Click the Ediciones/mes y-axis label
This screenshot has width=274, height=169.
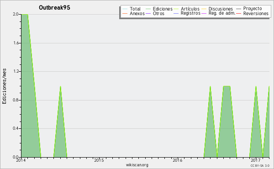(x=4, y=86)
